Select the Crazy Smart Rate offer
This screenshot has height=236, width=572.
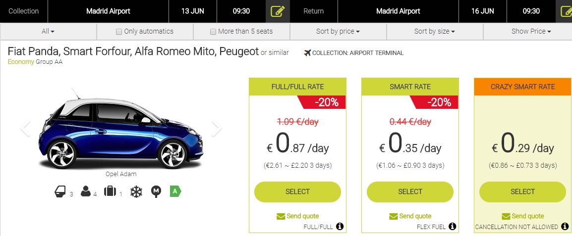tap(522, 192)
